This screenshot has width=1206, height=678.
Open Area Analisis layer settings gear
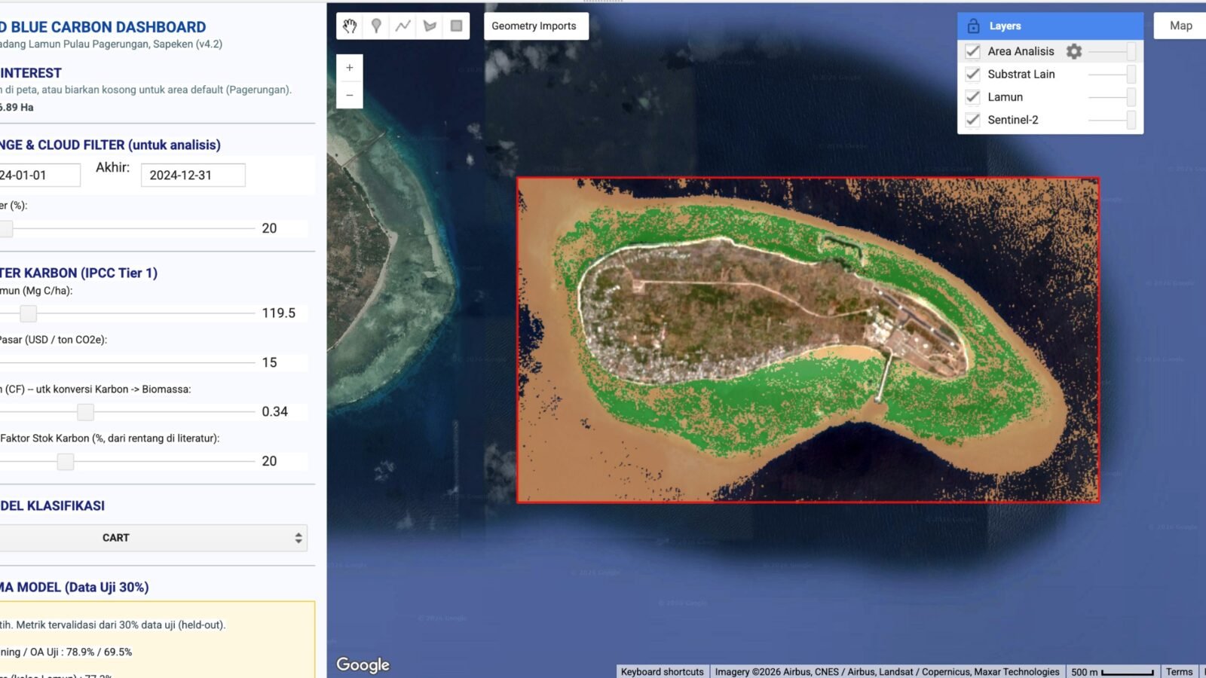click(x=1074, y=51)
